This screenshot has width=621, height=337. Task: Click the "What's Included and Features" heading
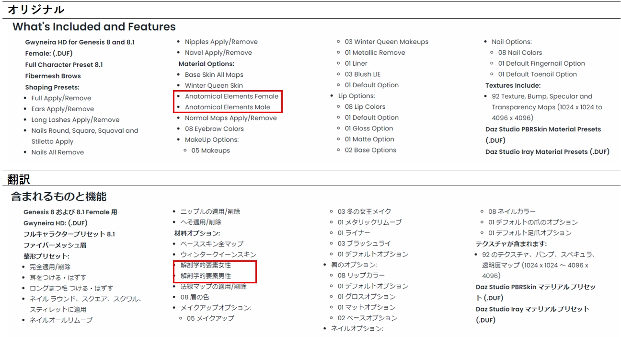pos(94,27)
